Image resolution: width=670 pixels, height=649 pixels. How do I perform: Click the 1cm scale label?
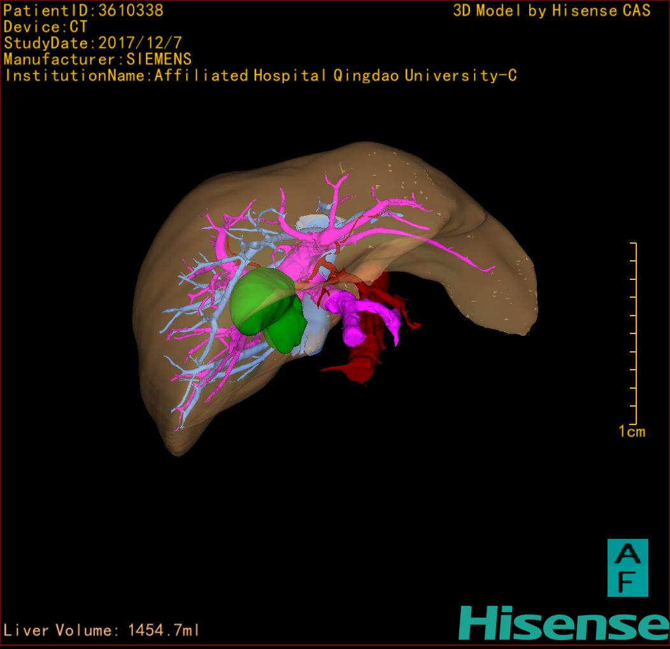click(x=631, y=432)
